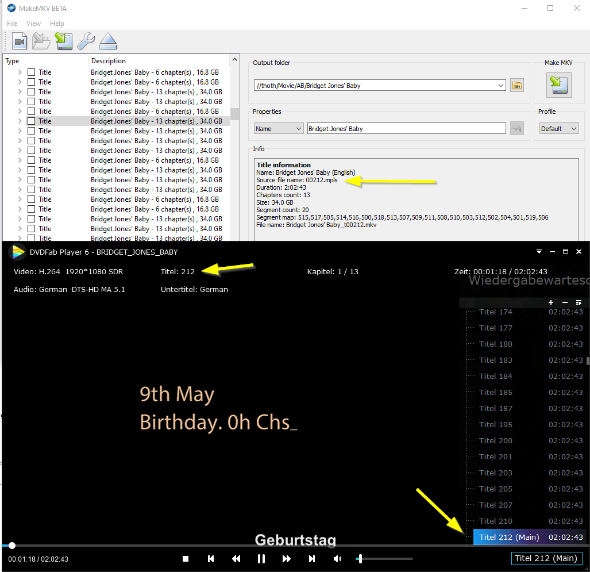The image size is (590, 572).
Task: Browse for output folder via folder icon
Action: (517, 86)
